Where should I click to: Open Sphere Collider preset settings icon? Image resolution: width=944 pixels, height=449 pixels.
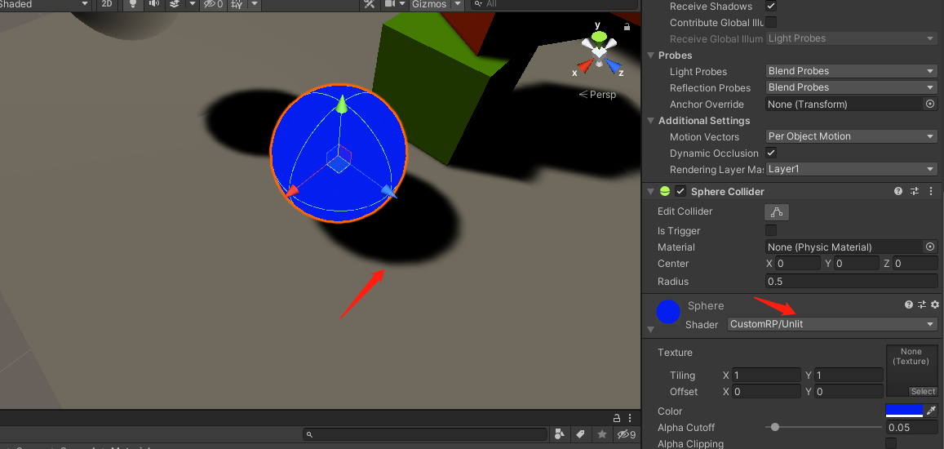pyautogui.click(x=915, y=192)
